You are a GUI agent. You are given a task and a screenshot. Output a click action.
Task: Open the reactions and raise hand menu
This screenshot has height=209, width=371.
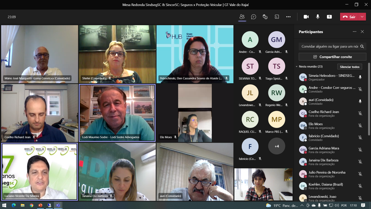point(265,17)
